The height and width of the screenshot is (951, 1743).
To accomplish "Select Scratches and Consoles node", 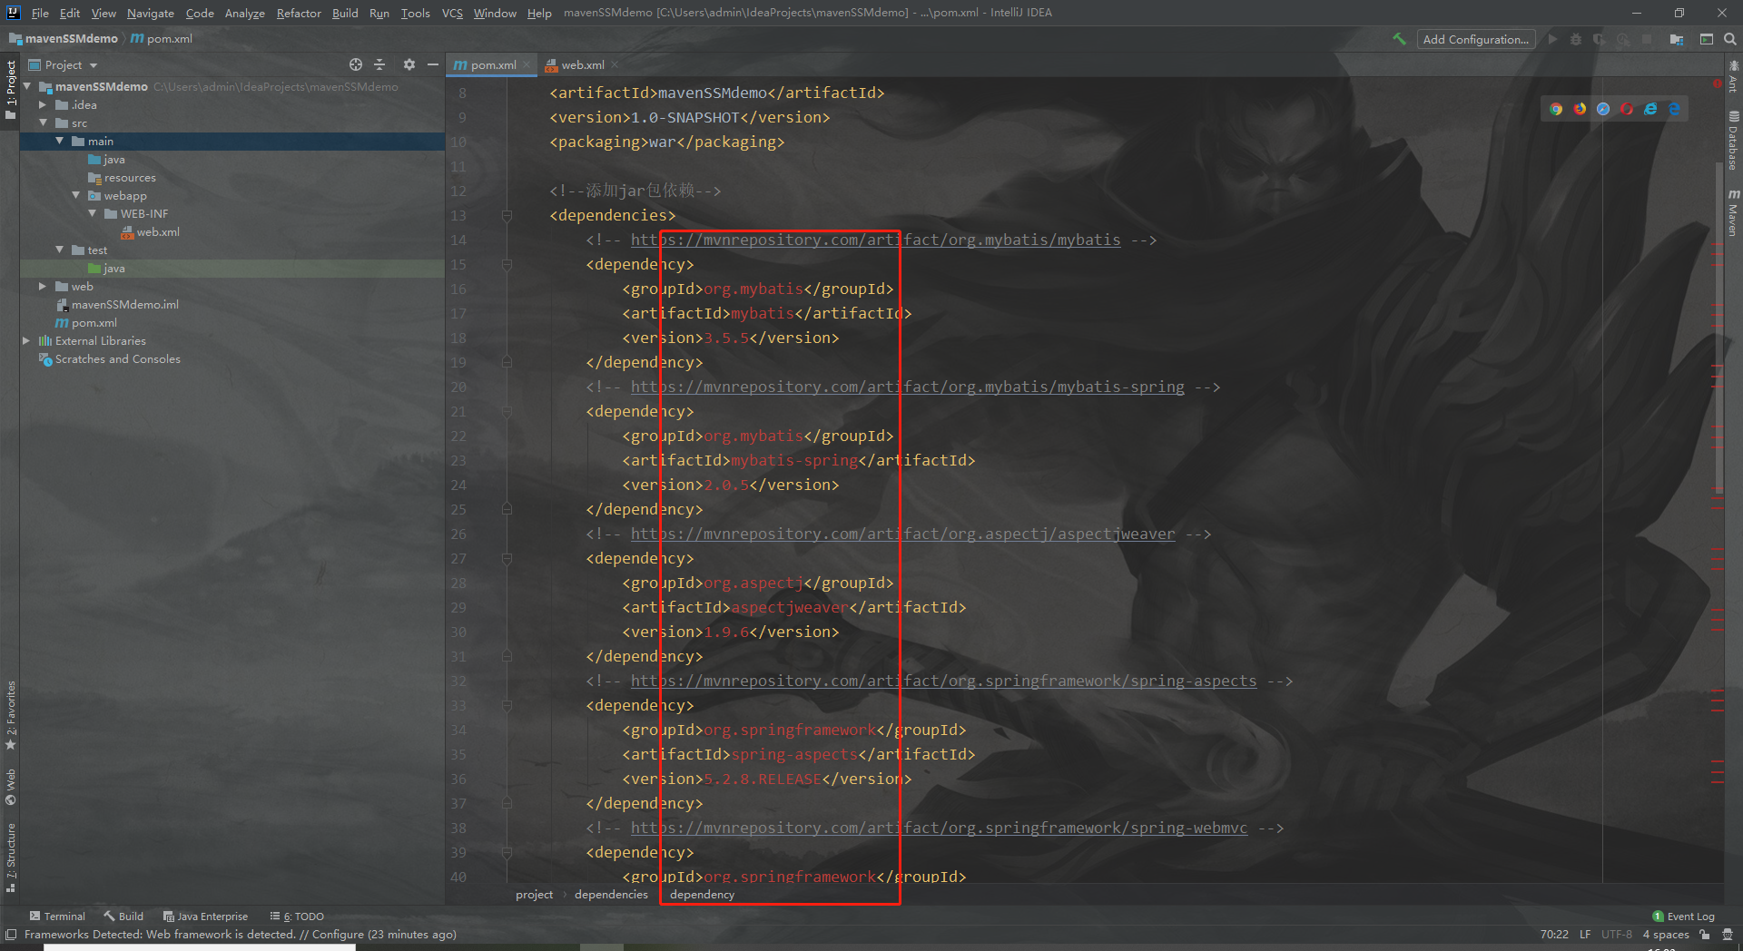I will click(x=109, y=358).
